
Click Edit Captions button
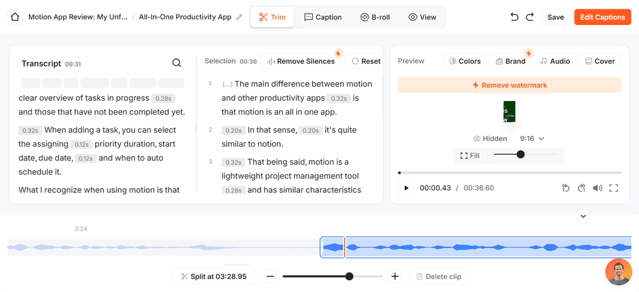coord(602,17)
